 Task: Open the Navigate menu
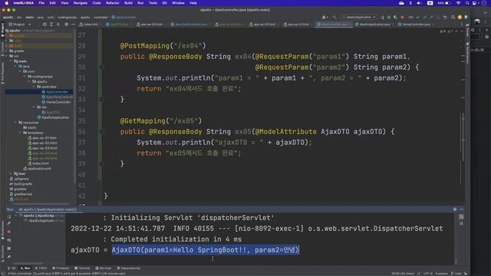point(80,3)
